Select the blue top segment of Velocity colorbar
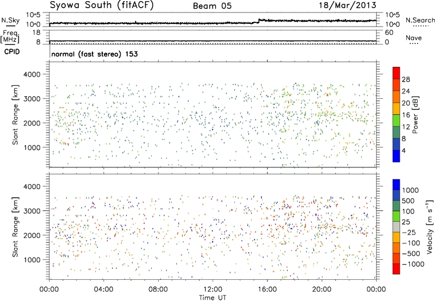The image size is (435, 301). click(396, 185)
